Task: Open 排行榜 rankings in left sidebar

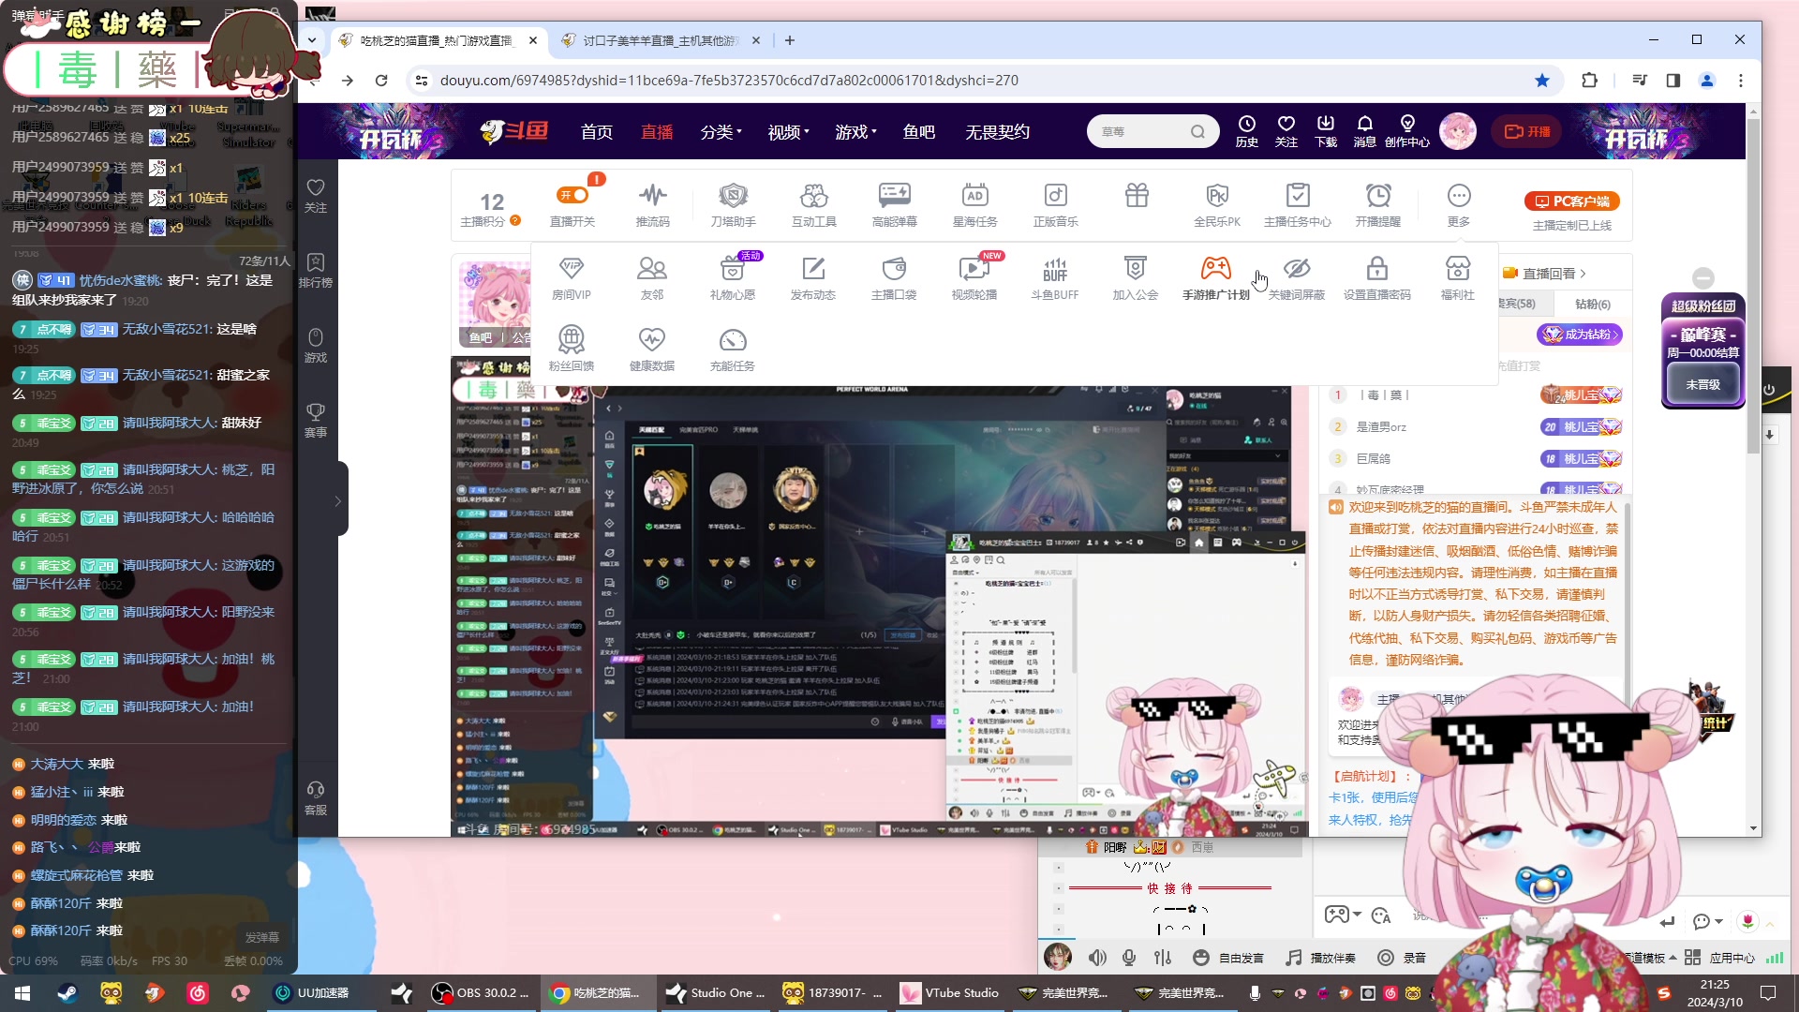Action: pyautogui.click(x=316, y=270)
